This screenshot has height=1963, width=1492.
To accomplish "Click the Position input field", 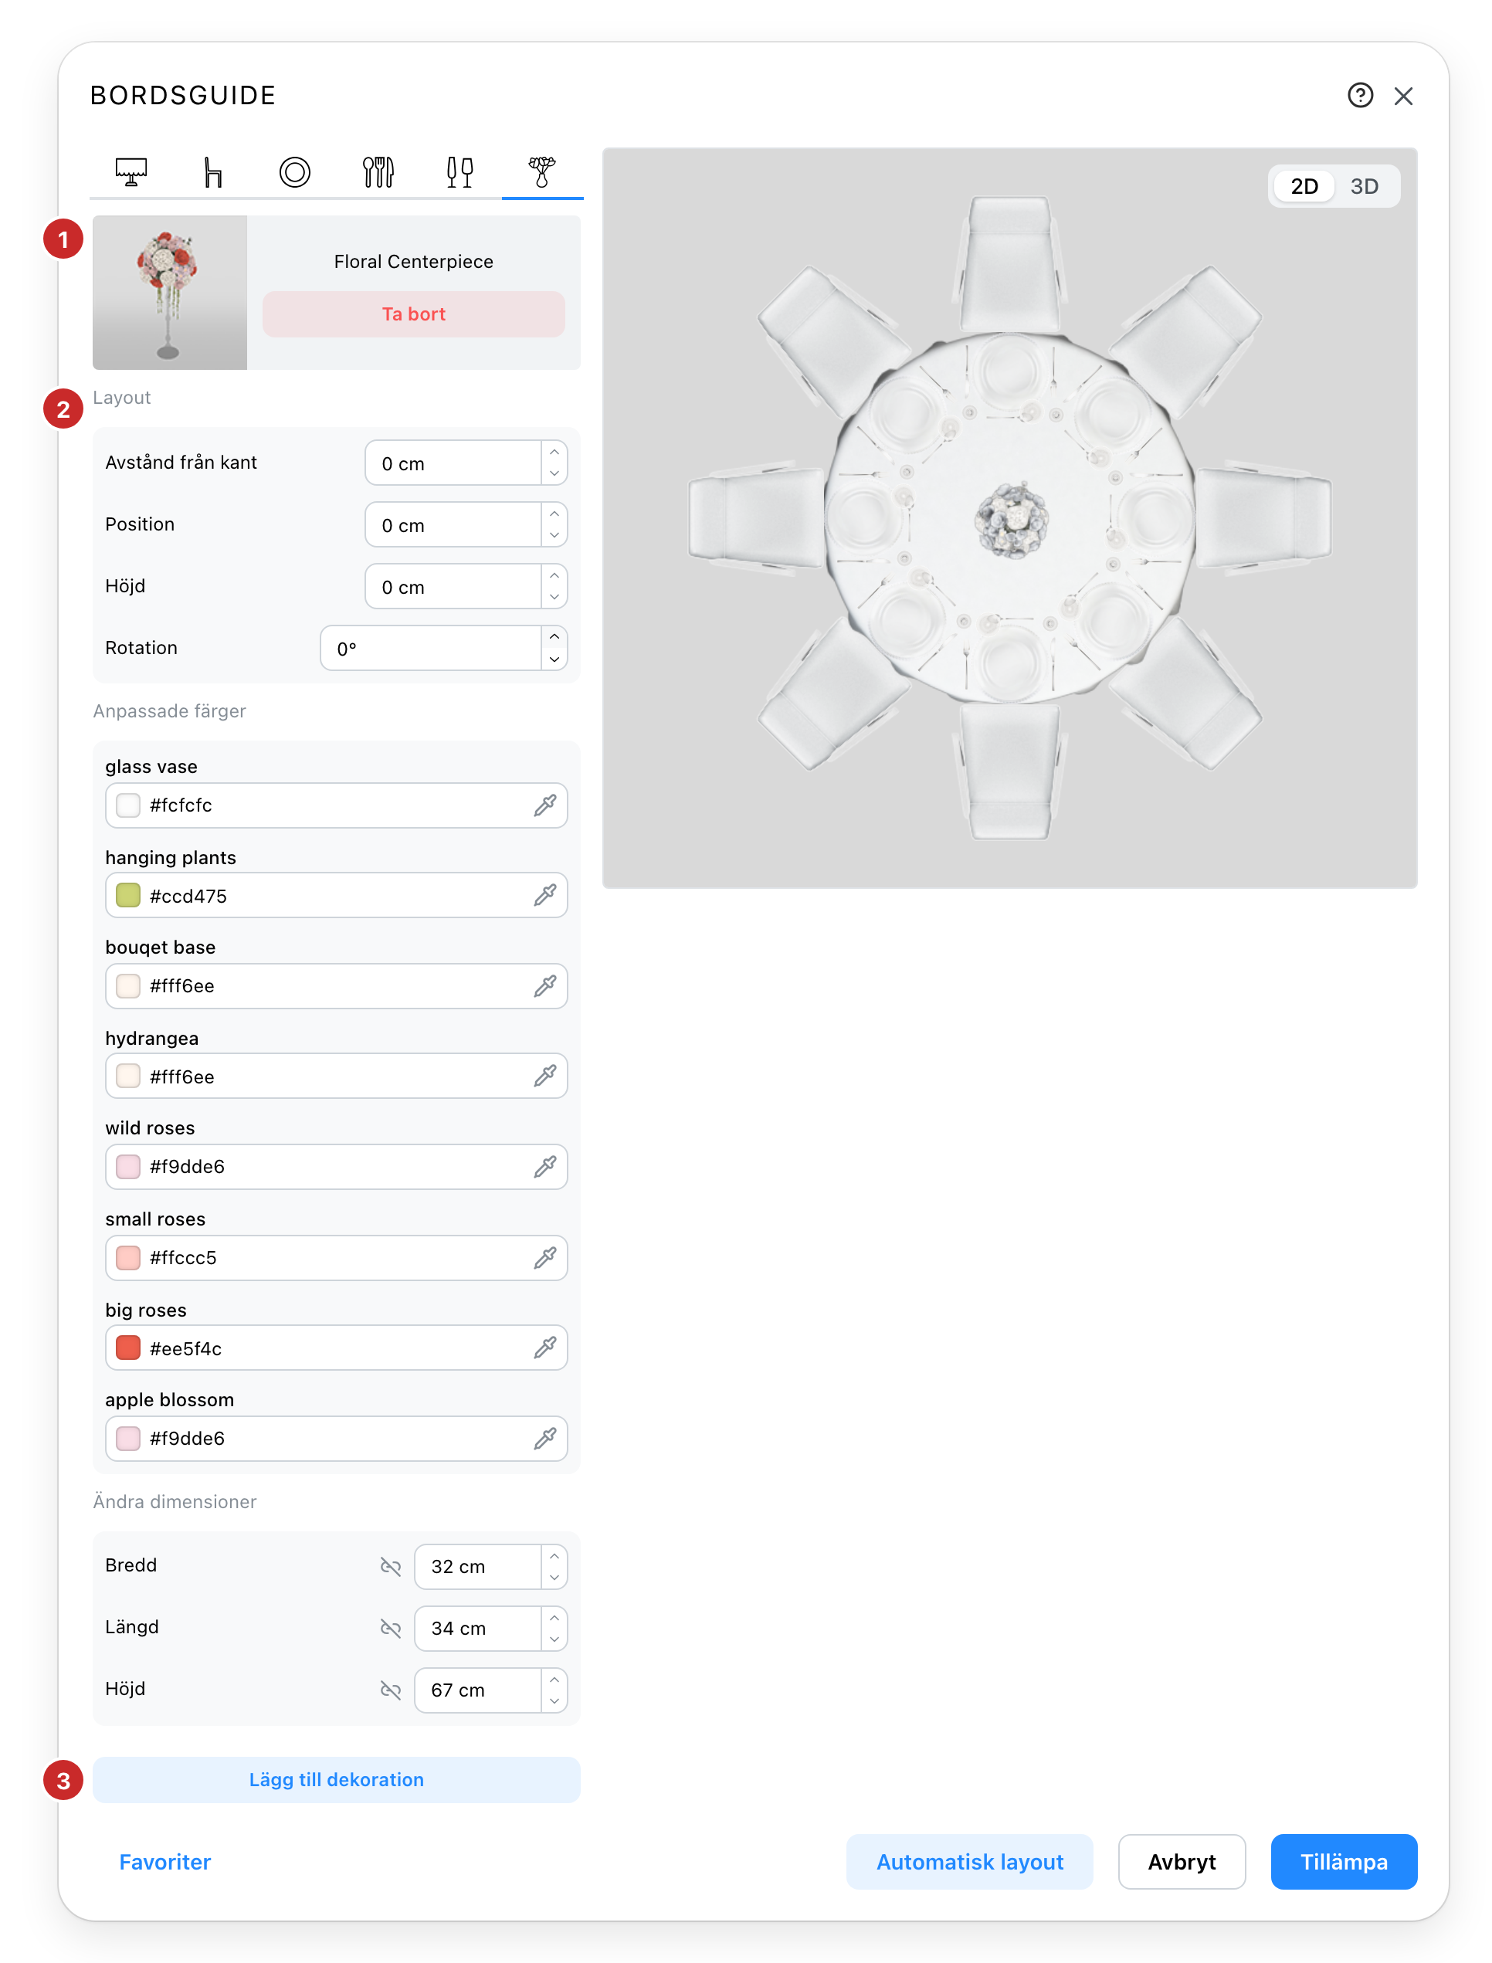I will coord(453,524).
